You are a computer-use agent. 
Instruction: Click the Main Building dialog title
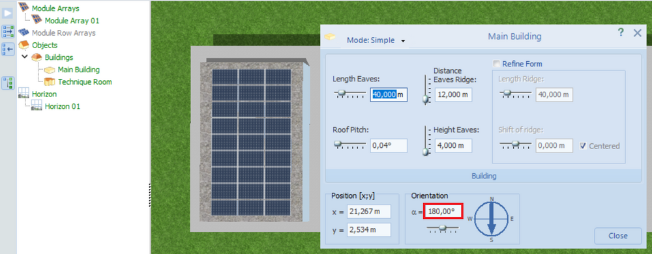(514, 36)
